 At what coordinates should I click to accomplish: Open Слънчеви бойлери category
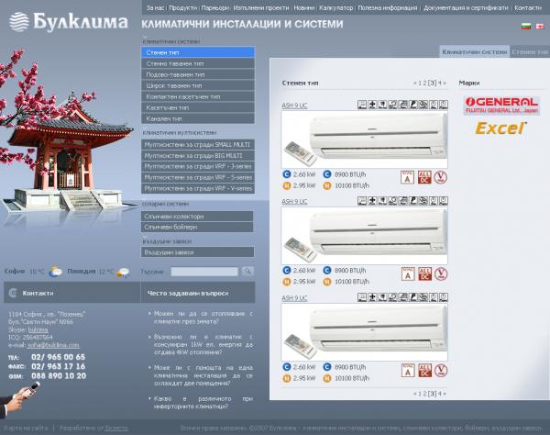(198, 228)
